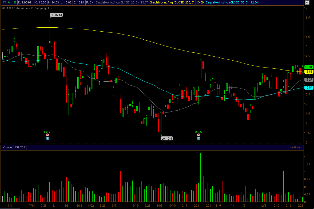Click the O: 13.66 open value
This screenshot has height=209, width=314.
[41, 2]
